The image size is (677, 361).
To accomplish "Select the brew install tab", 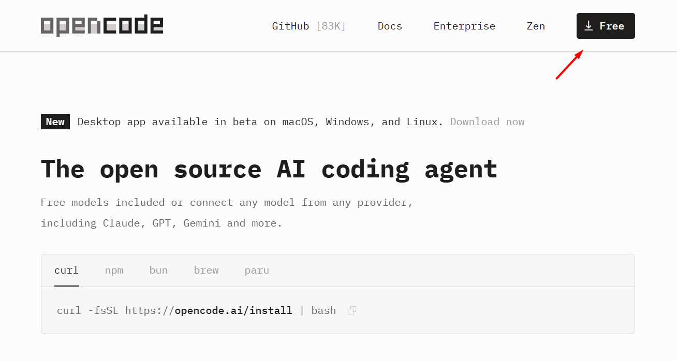I will (x=206, y=270).
